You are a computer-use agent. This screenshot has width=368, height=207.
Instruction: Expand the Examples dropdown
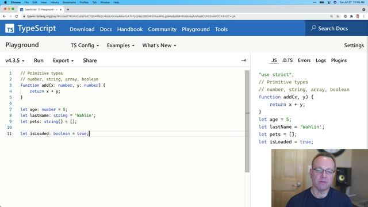(x=121, y=45)
